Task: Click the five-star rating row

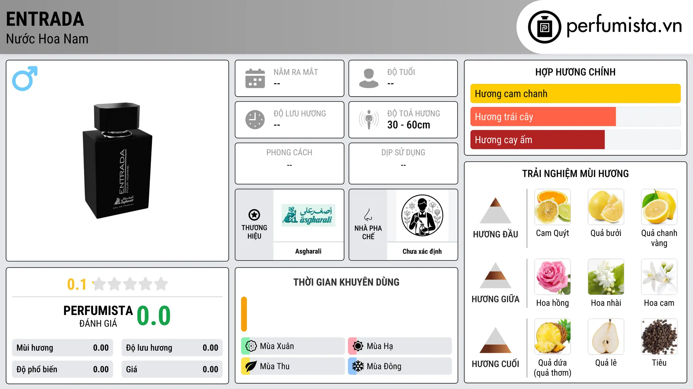Action: pos(130,284)
